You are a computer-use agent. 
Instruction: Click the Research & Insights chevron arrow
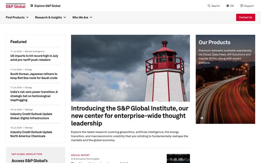(65, 17)
